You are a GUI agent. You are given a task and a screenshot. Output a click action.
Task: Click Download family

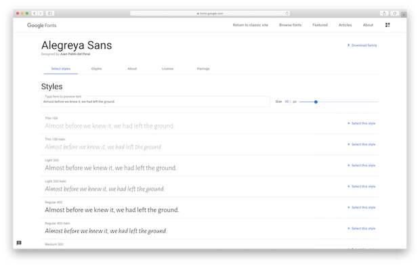[362, 45]
